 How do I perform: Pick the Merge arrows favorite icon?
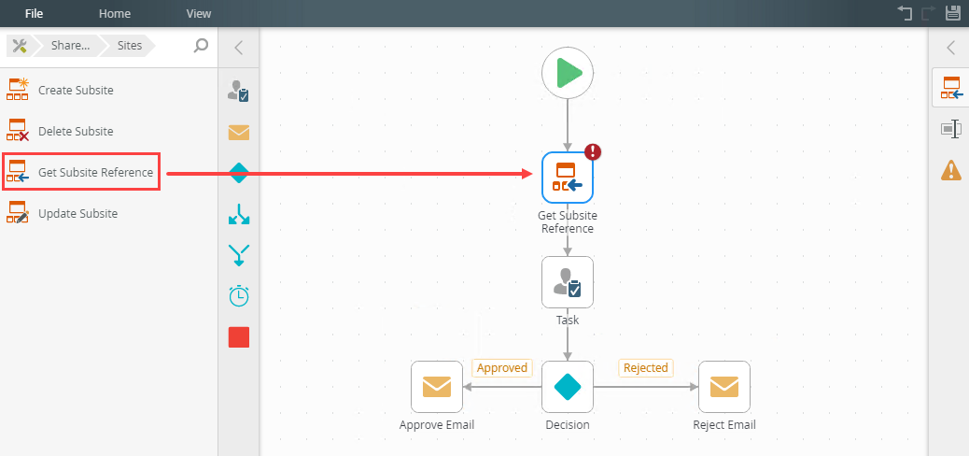coord(239,255)
